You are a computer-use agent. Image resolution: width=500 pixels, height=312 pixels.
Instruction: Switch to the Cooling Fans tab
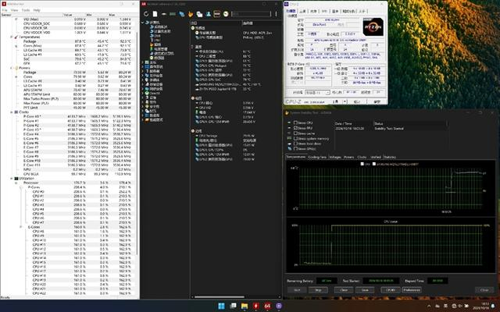pyautogui.click(x=318, y=157)
